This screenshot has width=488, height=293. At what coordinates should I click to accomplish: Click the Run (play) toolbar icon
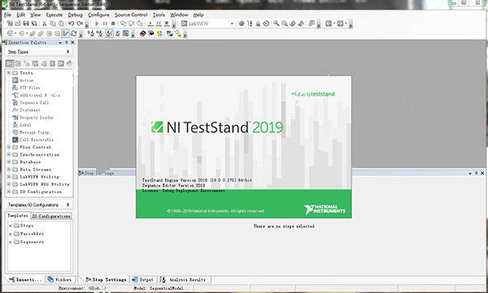(97, 24)
